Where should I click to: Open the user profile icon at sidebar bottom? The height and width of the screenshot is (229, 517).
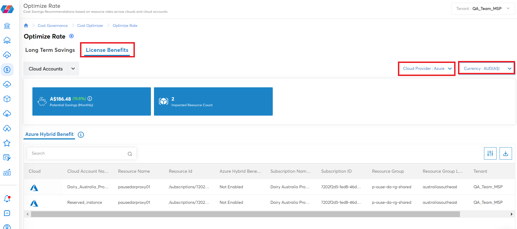[7, 227]
